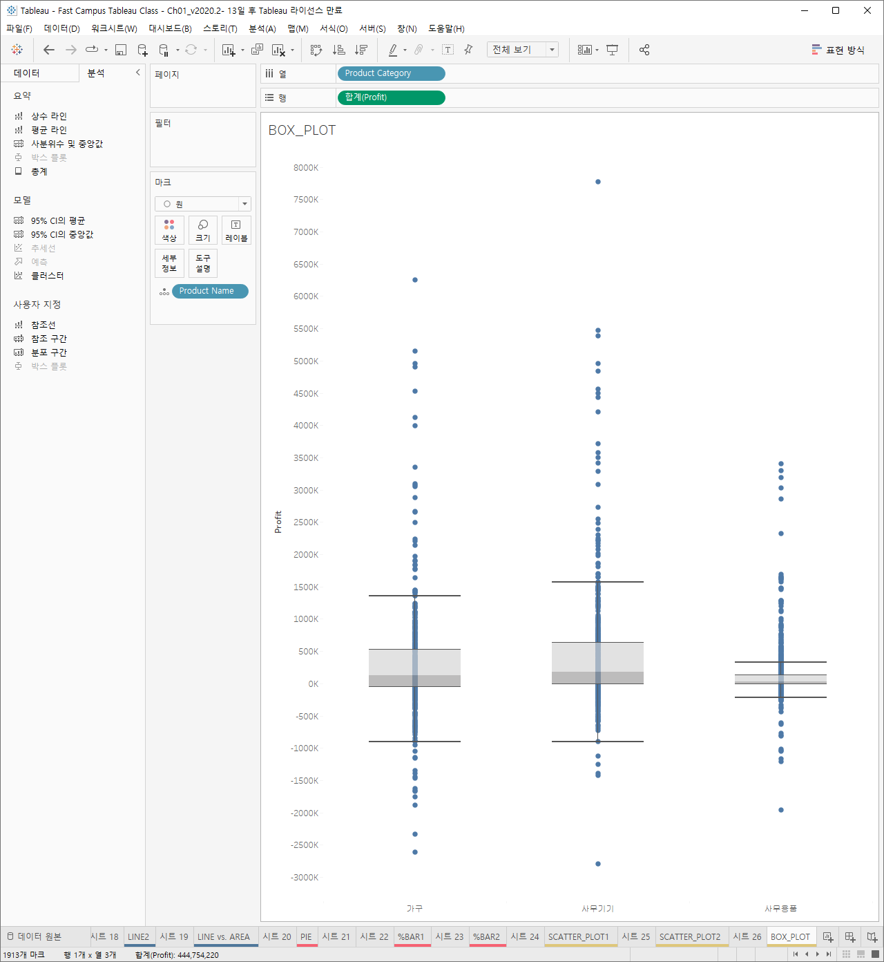Expand the refresh dropdown arrow
This screenshot has height=962, width=884.
pyautogui.click(x=205, y=50)
